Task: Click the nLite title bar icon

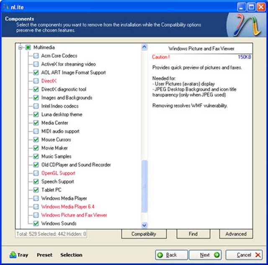Action: [x=5, y=6]
